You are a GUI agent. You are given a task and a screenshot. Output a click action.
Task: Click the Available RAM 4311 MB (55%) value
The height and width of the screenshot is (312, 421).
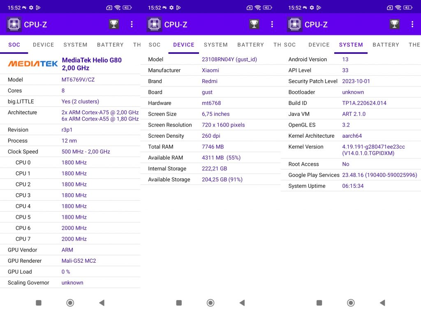point(221,158)
